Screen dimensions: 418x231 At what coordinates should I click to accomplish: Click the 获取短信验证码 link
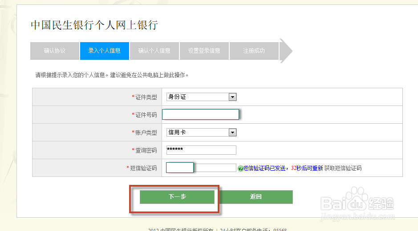pyautogui.click(x=343, y=168)
